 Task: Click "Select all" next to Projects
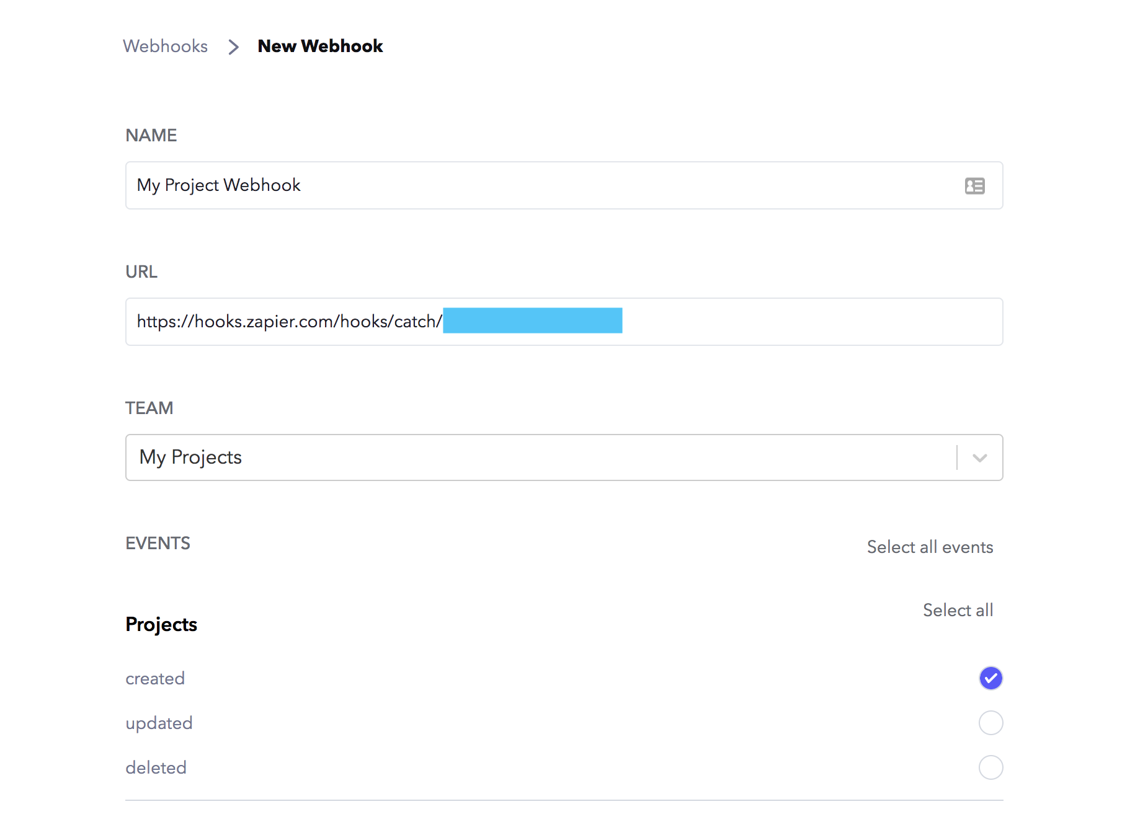957,610
